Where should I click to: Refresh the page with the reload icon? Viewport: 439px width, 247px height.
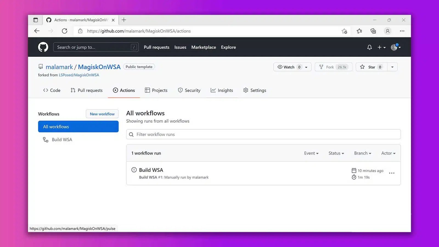(x=64, y=31)
